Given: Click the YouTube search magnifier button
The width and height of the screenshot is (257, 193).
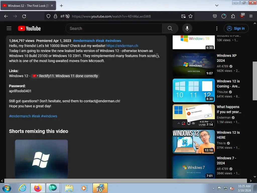Looking at the screenshot, I should click(x=170, y=28).
